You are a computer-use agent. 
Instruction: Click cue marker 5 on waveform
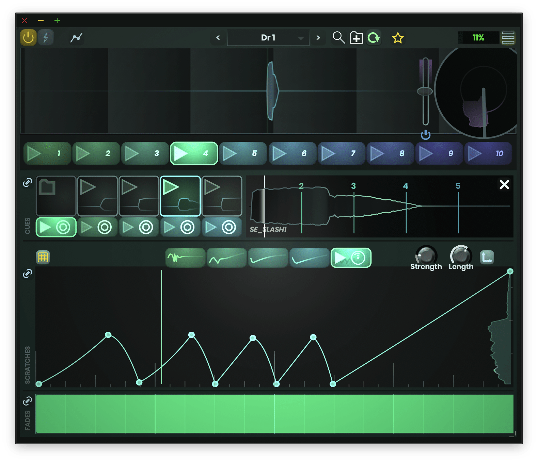click(x=458, y=186)
